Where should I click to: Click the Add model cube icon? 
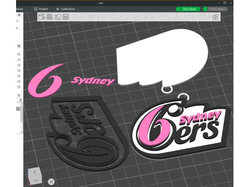(41, 17)
